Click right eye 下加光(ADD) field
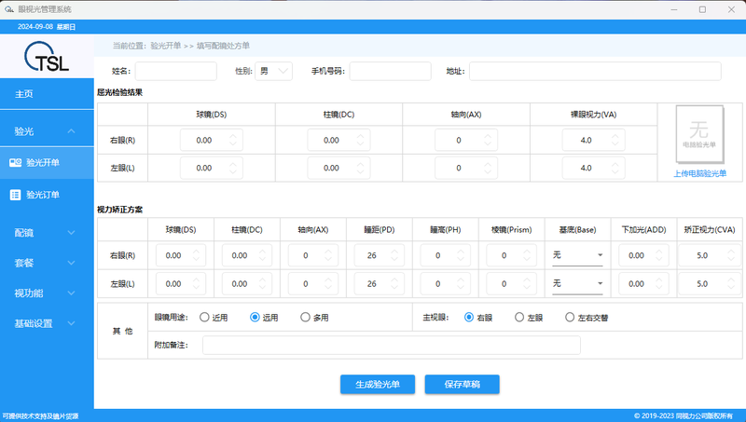The height and width of the screenshot is (422, 746). [643, 255]
